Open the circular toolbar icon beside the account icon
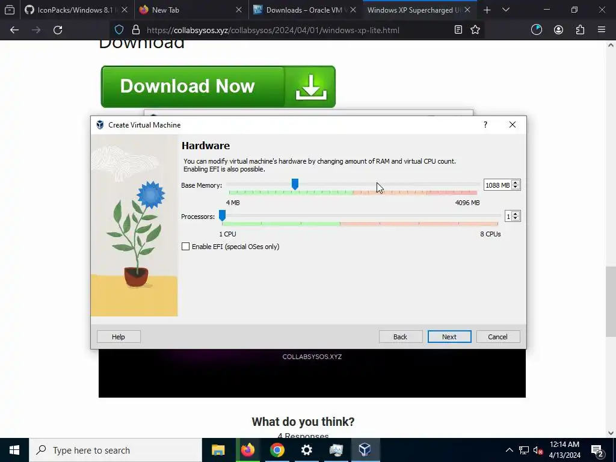 536,30
